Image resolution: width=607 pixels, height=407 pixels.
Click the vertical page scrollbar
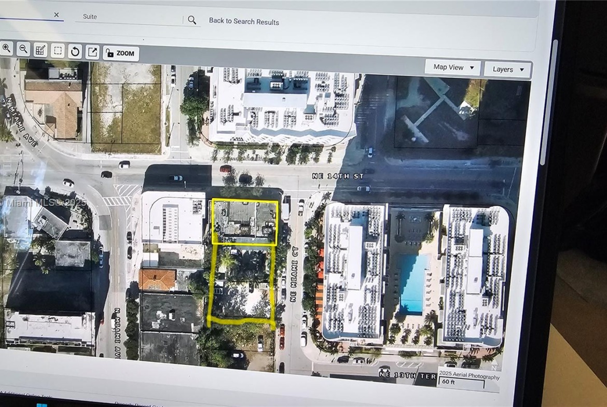[550, 102]
